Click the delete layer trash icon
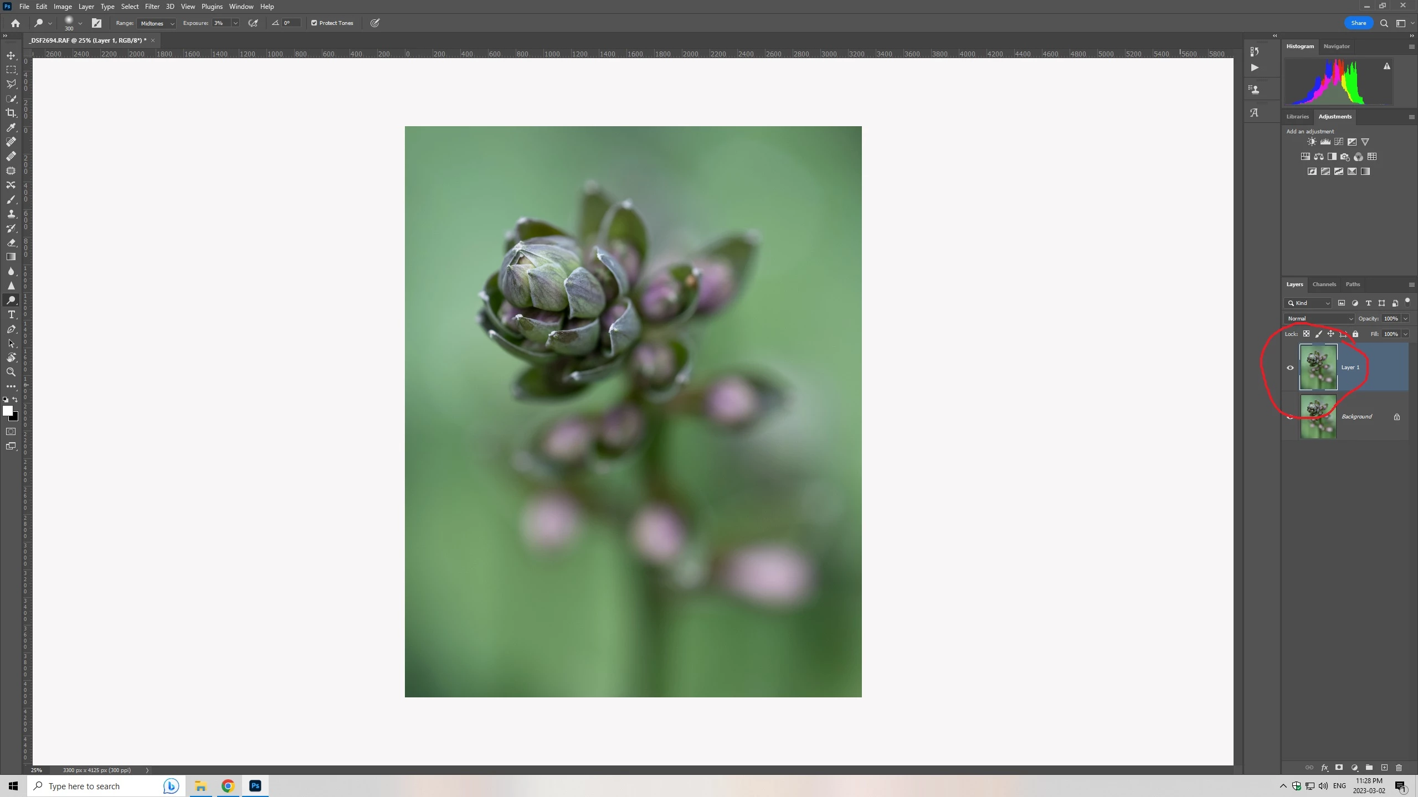The width and height of the screenshot is (1418, 797). click(1399, 768)
